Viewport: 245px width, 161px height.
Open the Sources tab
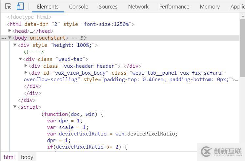(108, 7)
